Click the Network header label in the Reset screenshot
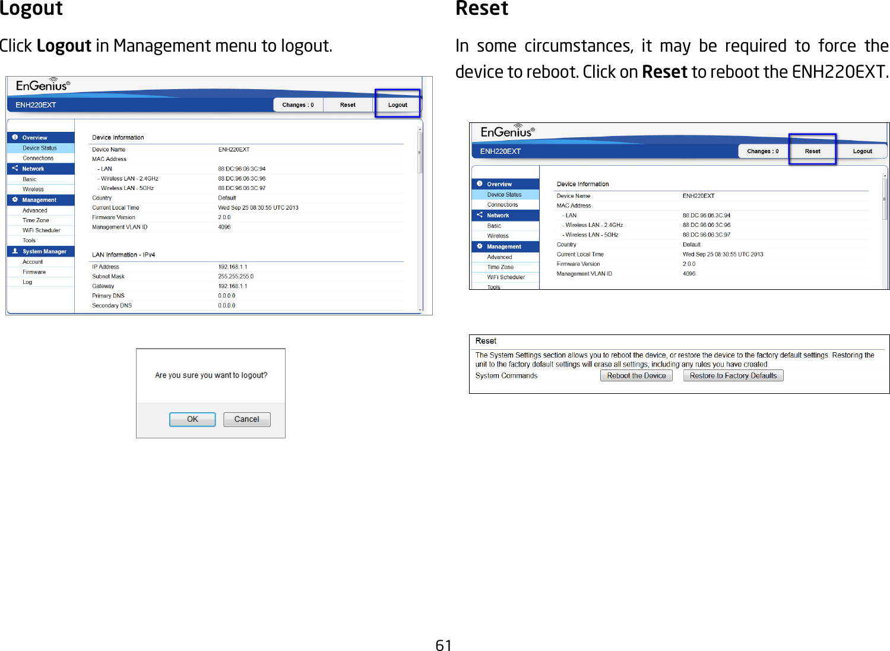Viewport: 890px width, 651px height. click(x=498, y=216)
